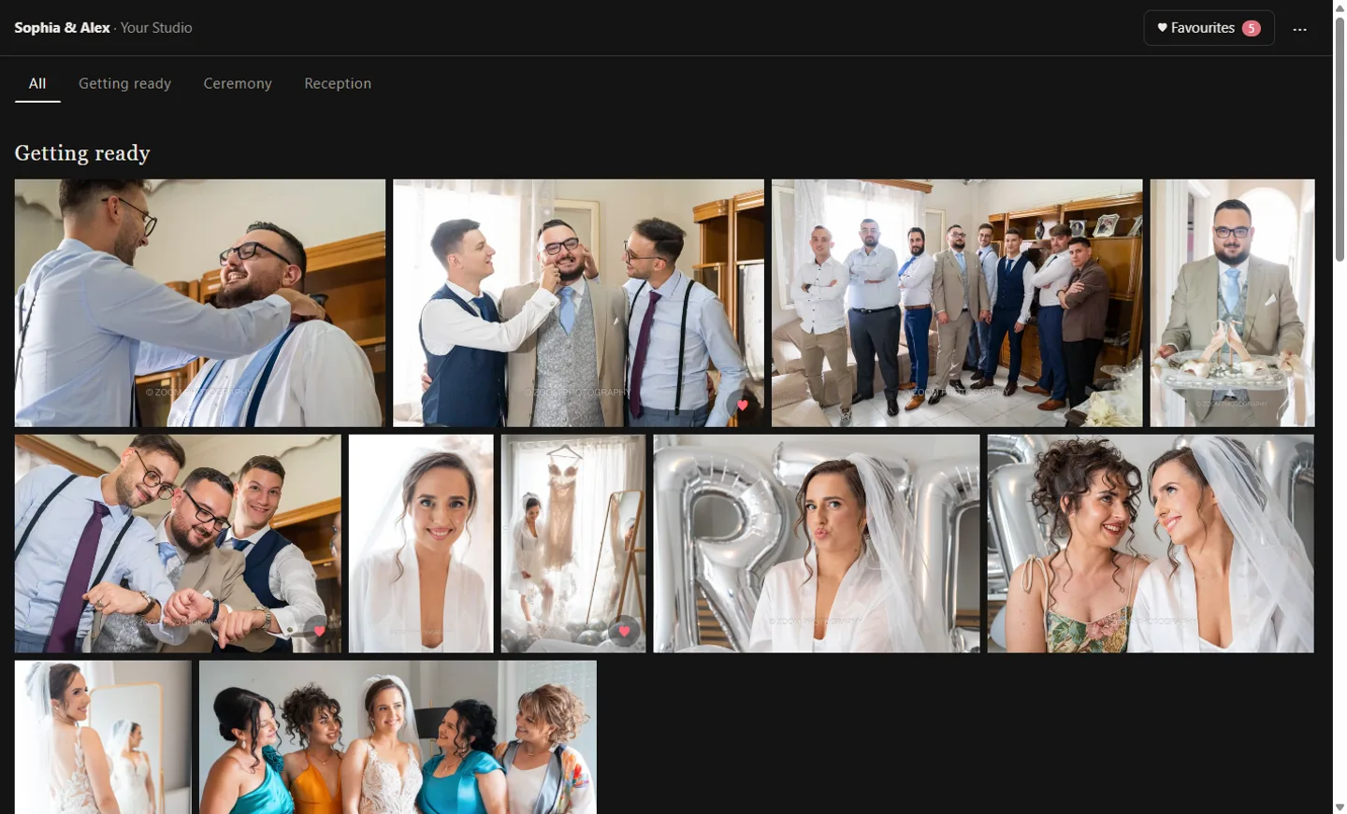Open photo of bride with four women
This screenshot has width=1347, height=814.
point(398,736)
